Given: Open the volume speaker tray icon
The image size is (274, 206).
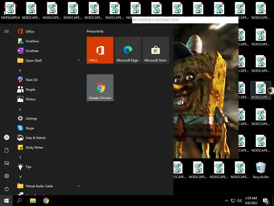Looking at the screenshot, I should coord(239,201).
